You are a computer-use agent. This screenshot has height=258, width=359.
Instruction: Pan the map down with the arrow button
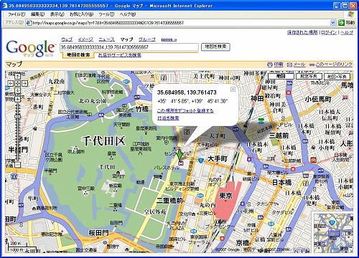point(17,90)
